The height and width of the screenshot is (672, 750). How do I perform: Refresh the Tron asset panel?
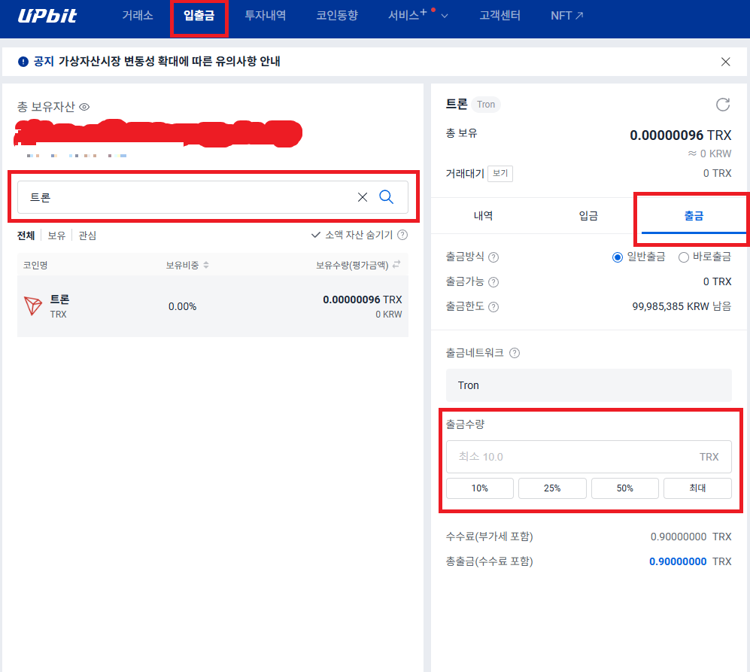723,105
